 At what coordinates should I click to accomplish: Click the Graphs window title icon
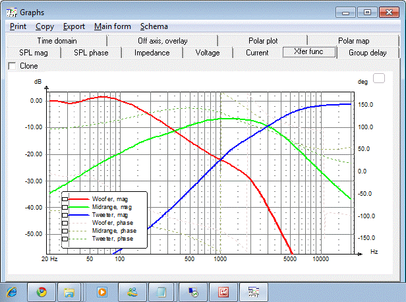tap(12, 12)
